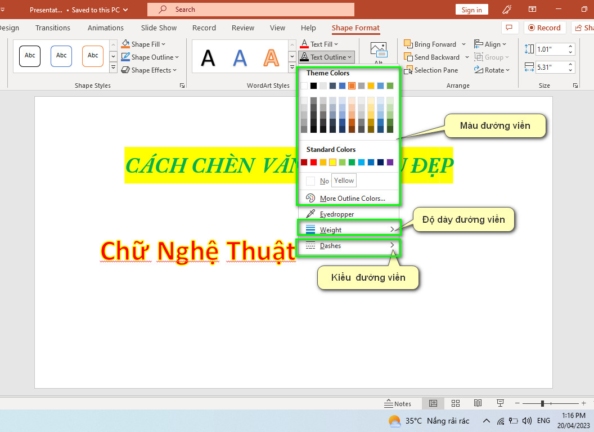Choose the No Outline option
Image resolution: width=594 pixels, height=432 pixels.
[317, 181]
